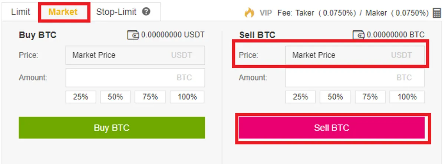Viewport: 445px width, 164px height.
Task: Click the VIP flame icon
Action: tap(249, 13)
